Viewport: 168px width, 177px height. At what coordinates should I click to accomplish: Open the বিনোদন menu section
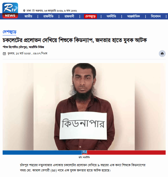pyautogui.click(x=156, y=16)
